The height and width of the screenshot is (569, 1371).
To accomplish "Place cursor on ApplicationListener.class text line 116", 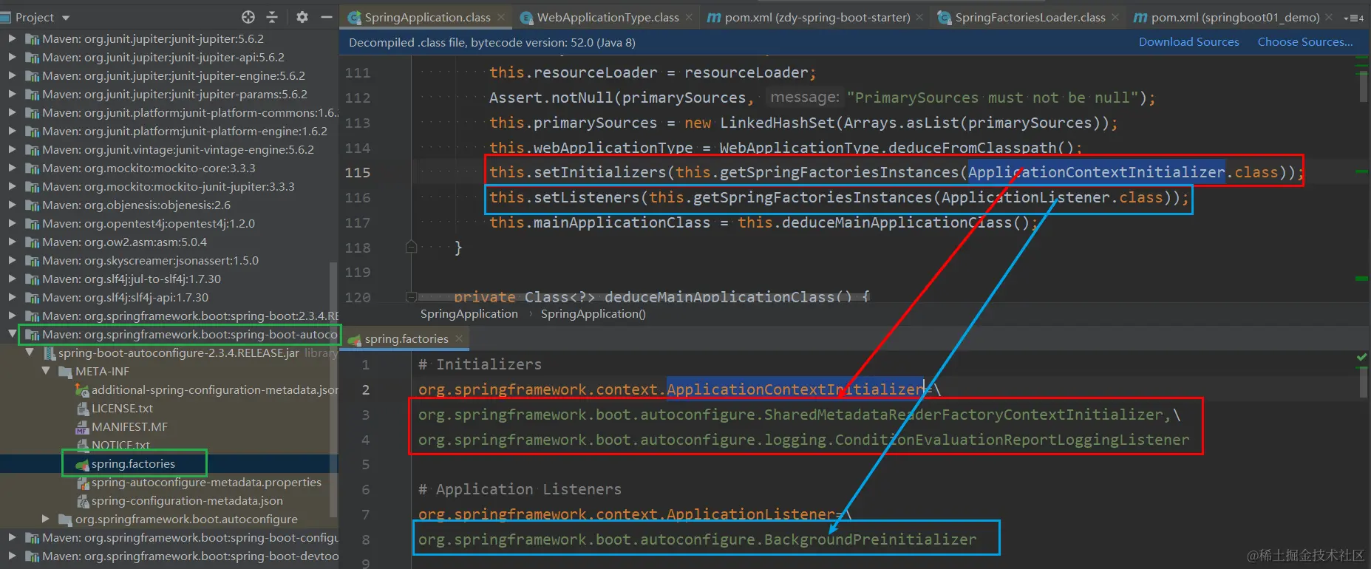I will [1052, 197].
